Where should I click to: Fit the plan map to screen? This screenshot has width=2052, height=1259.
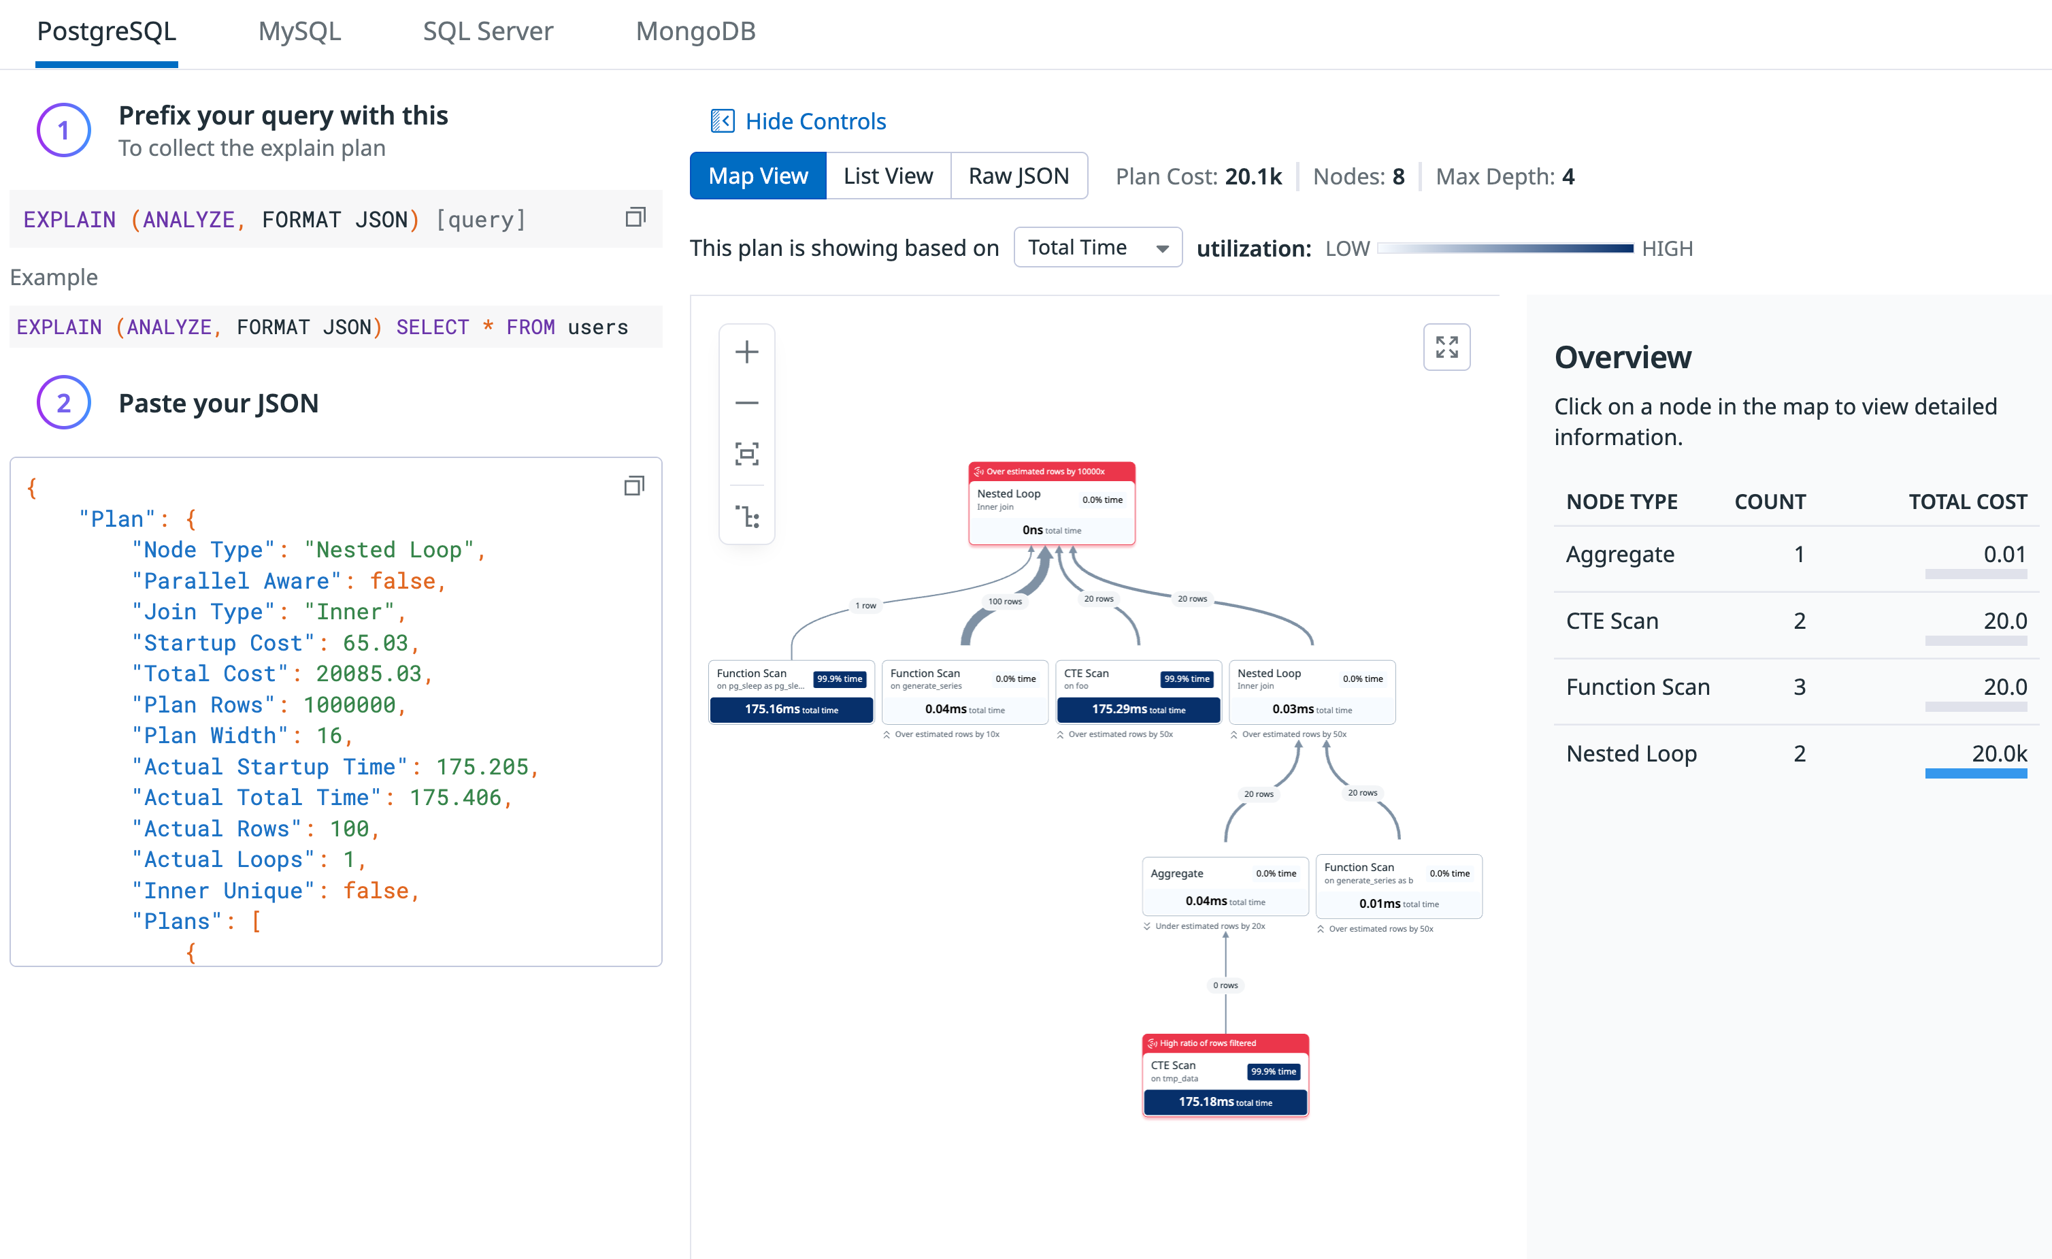click(x=747, y=454)
